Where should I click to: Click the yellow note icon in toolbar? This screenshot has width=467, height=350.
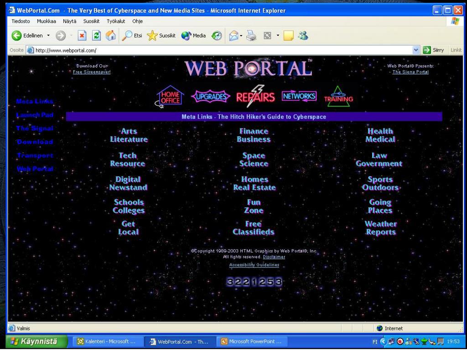point(288,36)
